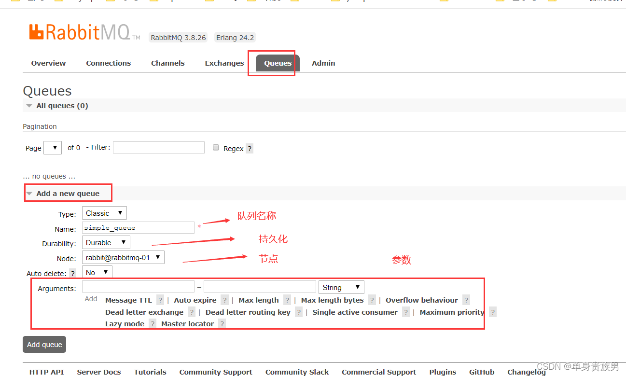Insert the Dead letter routing key argument

[248, 312]
